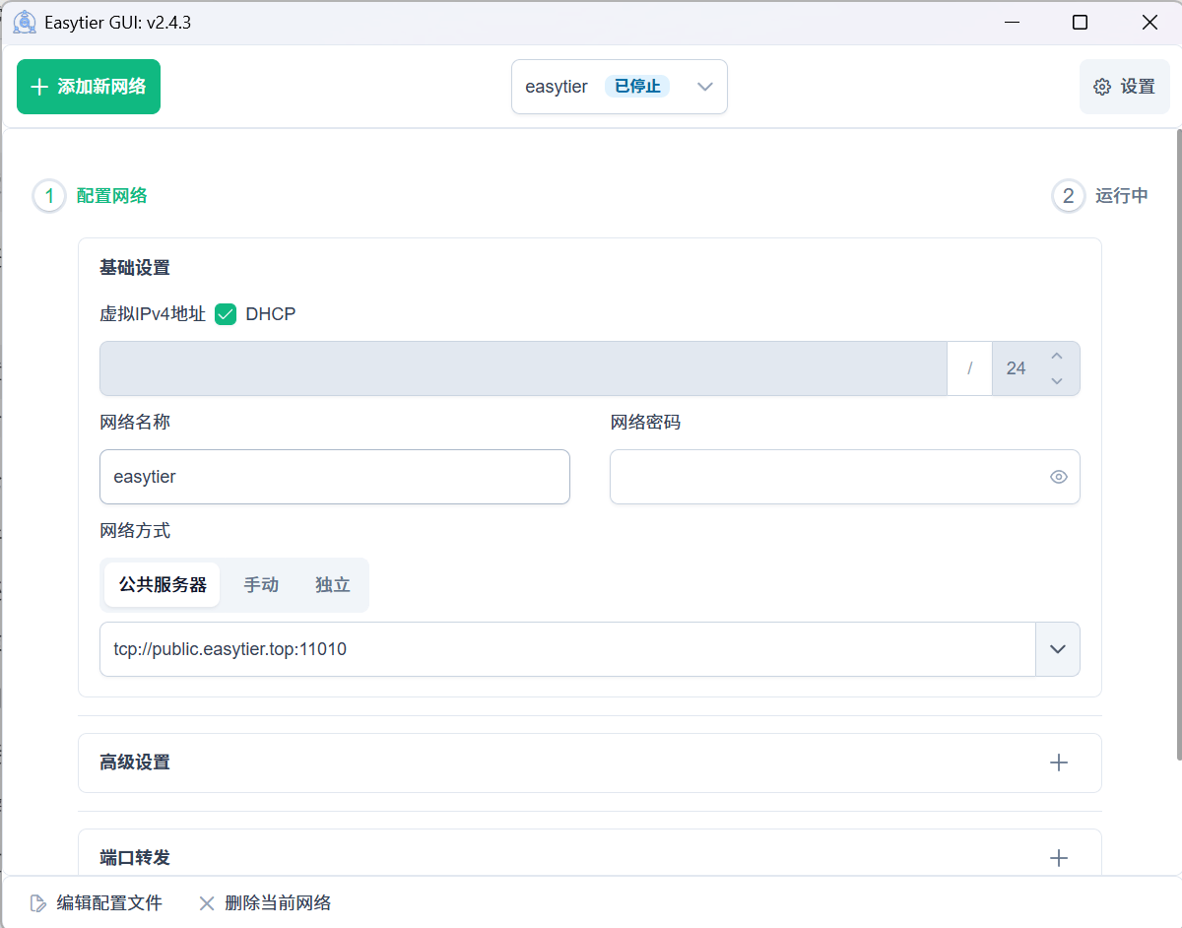
Task: Go to step 1 配置网络
Action: (91, 196)
